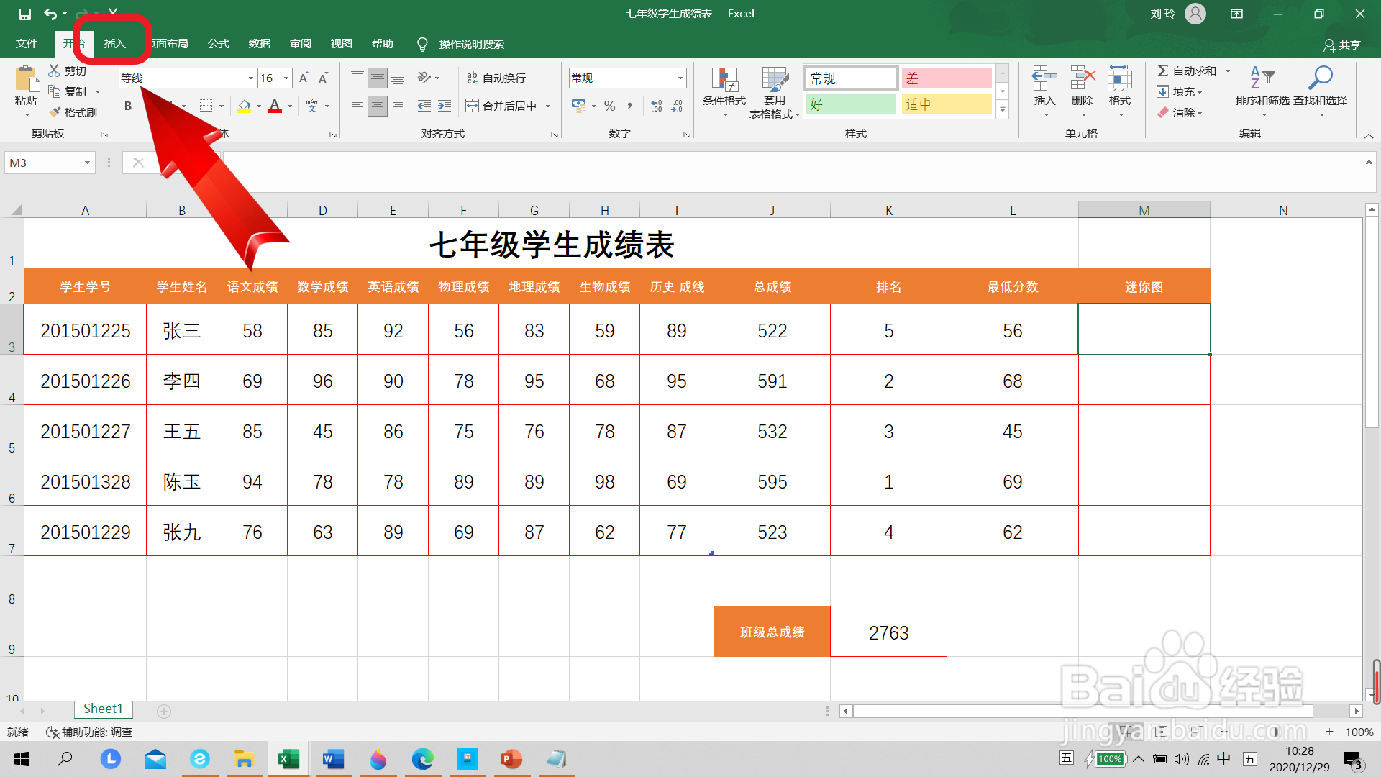Apply percent style number format

pyautogui.click(x=610, y=106)
